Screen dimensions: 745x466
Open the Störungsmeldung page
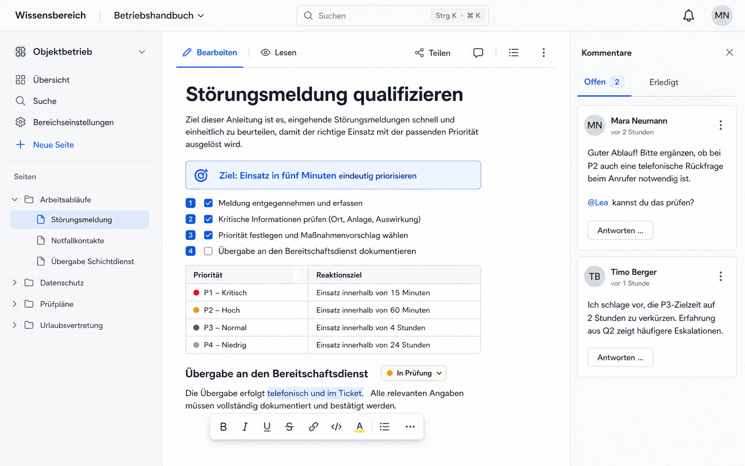click(80, 220)
